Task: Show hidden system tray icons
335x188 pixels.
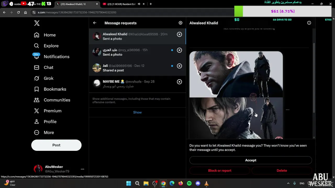Action: (288, 183)
